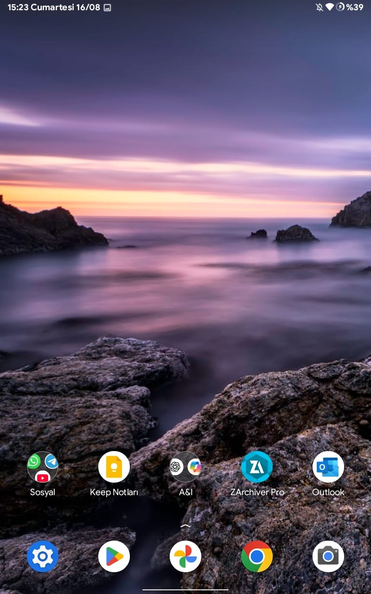The width and height of the screenshot is (371, 594).
Task: Tap the Wi-Fi status icon
Action: pos(330,7)
